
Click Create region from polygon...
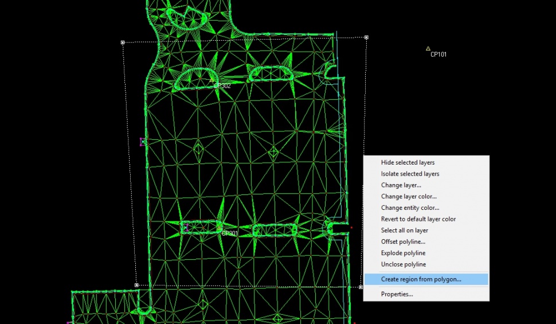pyautogui.click(x=421, y=279)
